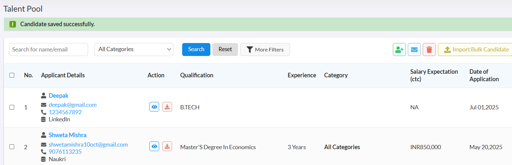Click the Applicant Details column header
The width and height of the screenshot is (512, 165).
click(63, 75)
